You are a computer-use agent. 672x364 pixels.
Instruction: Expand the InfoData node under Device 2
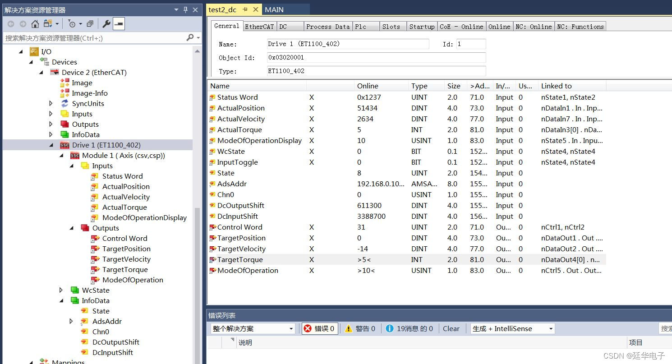pyautogui.click(x=51, y=135)
